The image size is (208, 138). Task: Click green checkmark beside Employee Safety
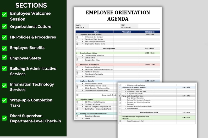click(x=4, y=57)
